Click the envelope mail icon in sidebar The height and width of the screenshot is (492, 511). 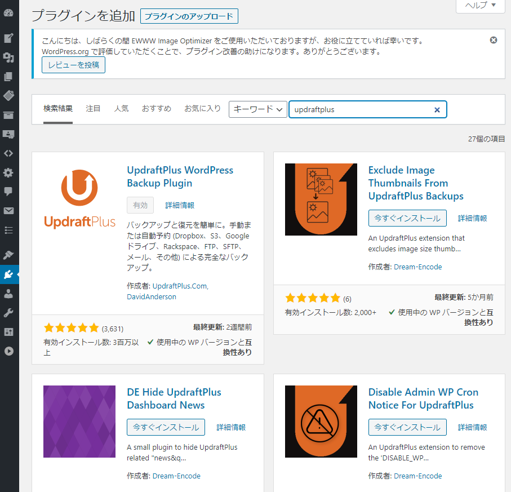[x=8, y=211]
